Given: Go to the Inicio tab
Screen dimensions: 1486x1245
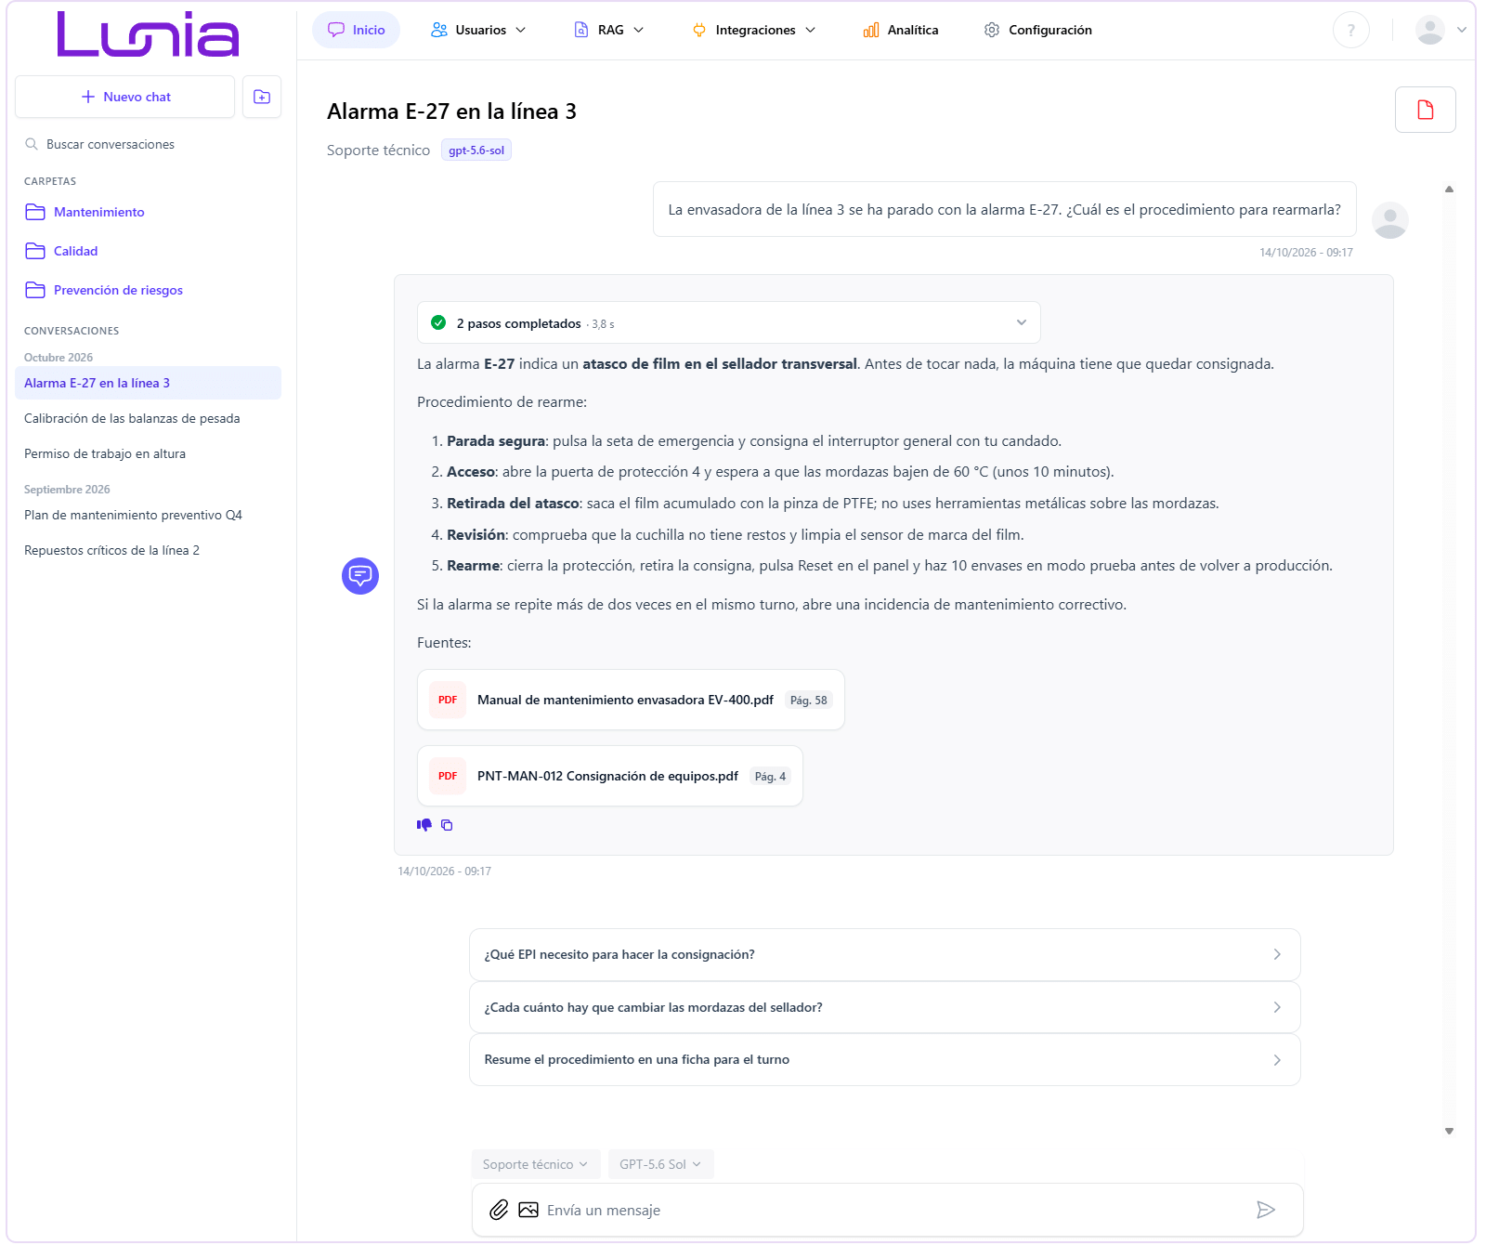Looking at the screenshot, I should (x=357, y=30).
